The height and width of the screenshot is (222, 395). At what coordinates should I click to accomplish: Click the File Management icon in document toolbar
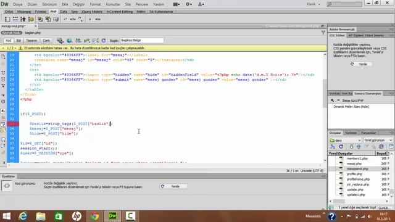pos(78,41)
